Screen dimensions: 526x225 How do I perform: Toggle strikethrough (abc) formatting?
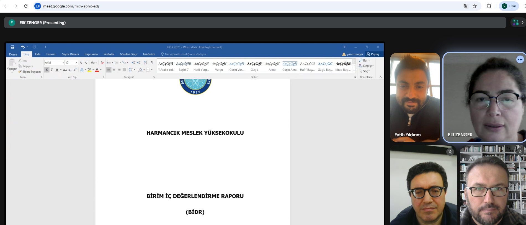pyautogui.click(x=65, y=70)
